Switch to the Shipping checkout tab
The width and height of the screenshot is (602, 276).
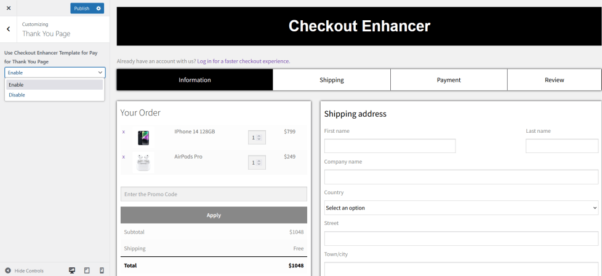tap(331, 80)
